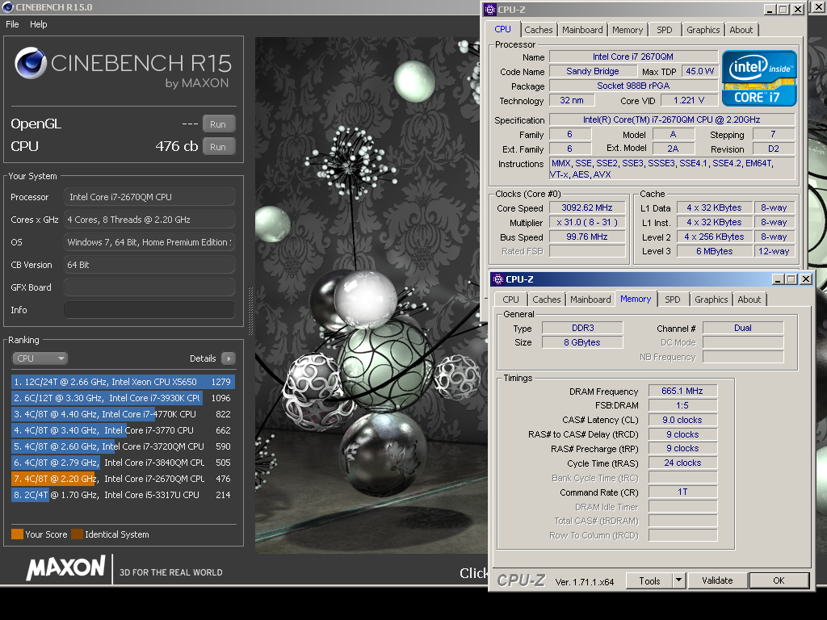This screenshot has width=827, height=620.
Task: Click the panel splitter handle beside render
Action: [250, 311]
